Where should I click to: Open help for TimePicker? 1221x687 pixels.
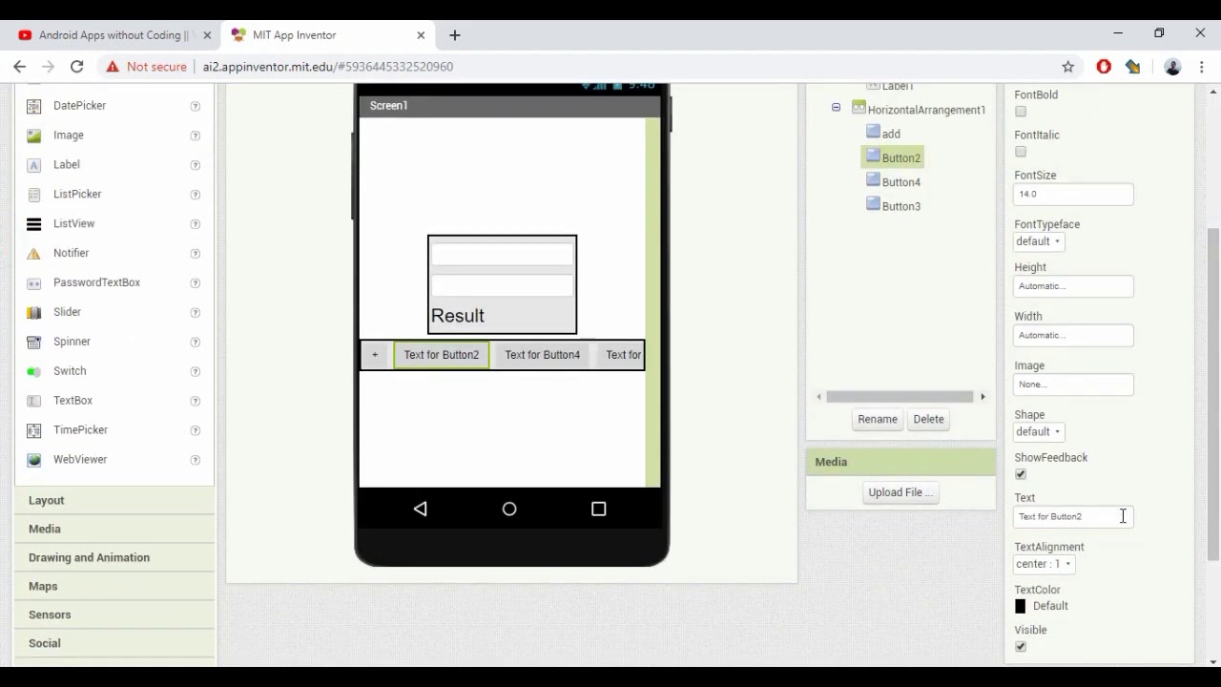pyautogui.click(x=196, y=431)
